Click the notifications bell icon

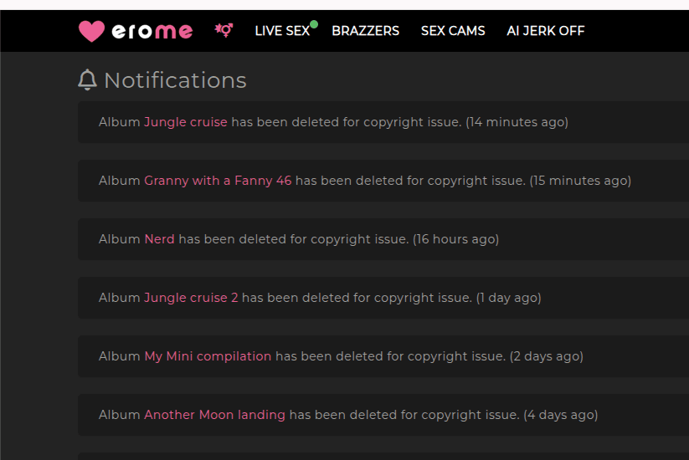(x=87, y=79)
